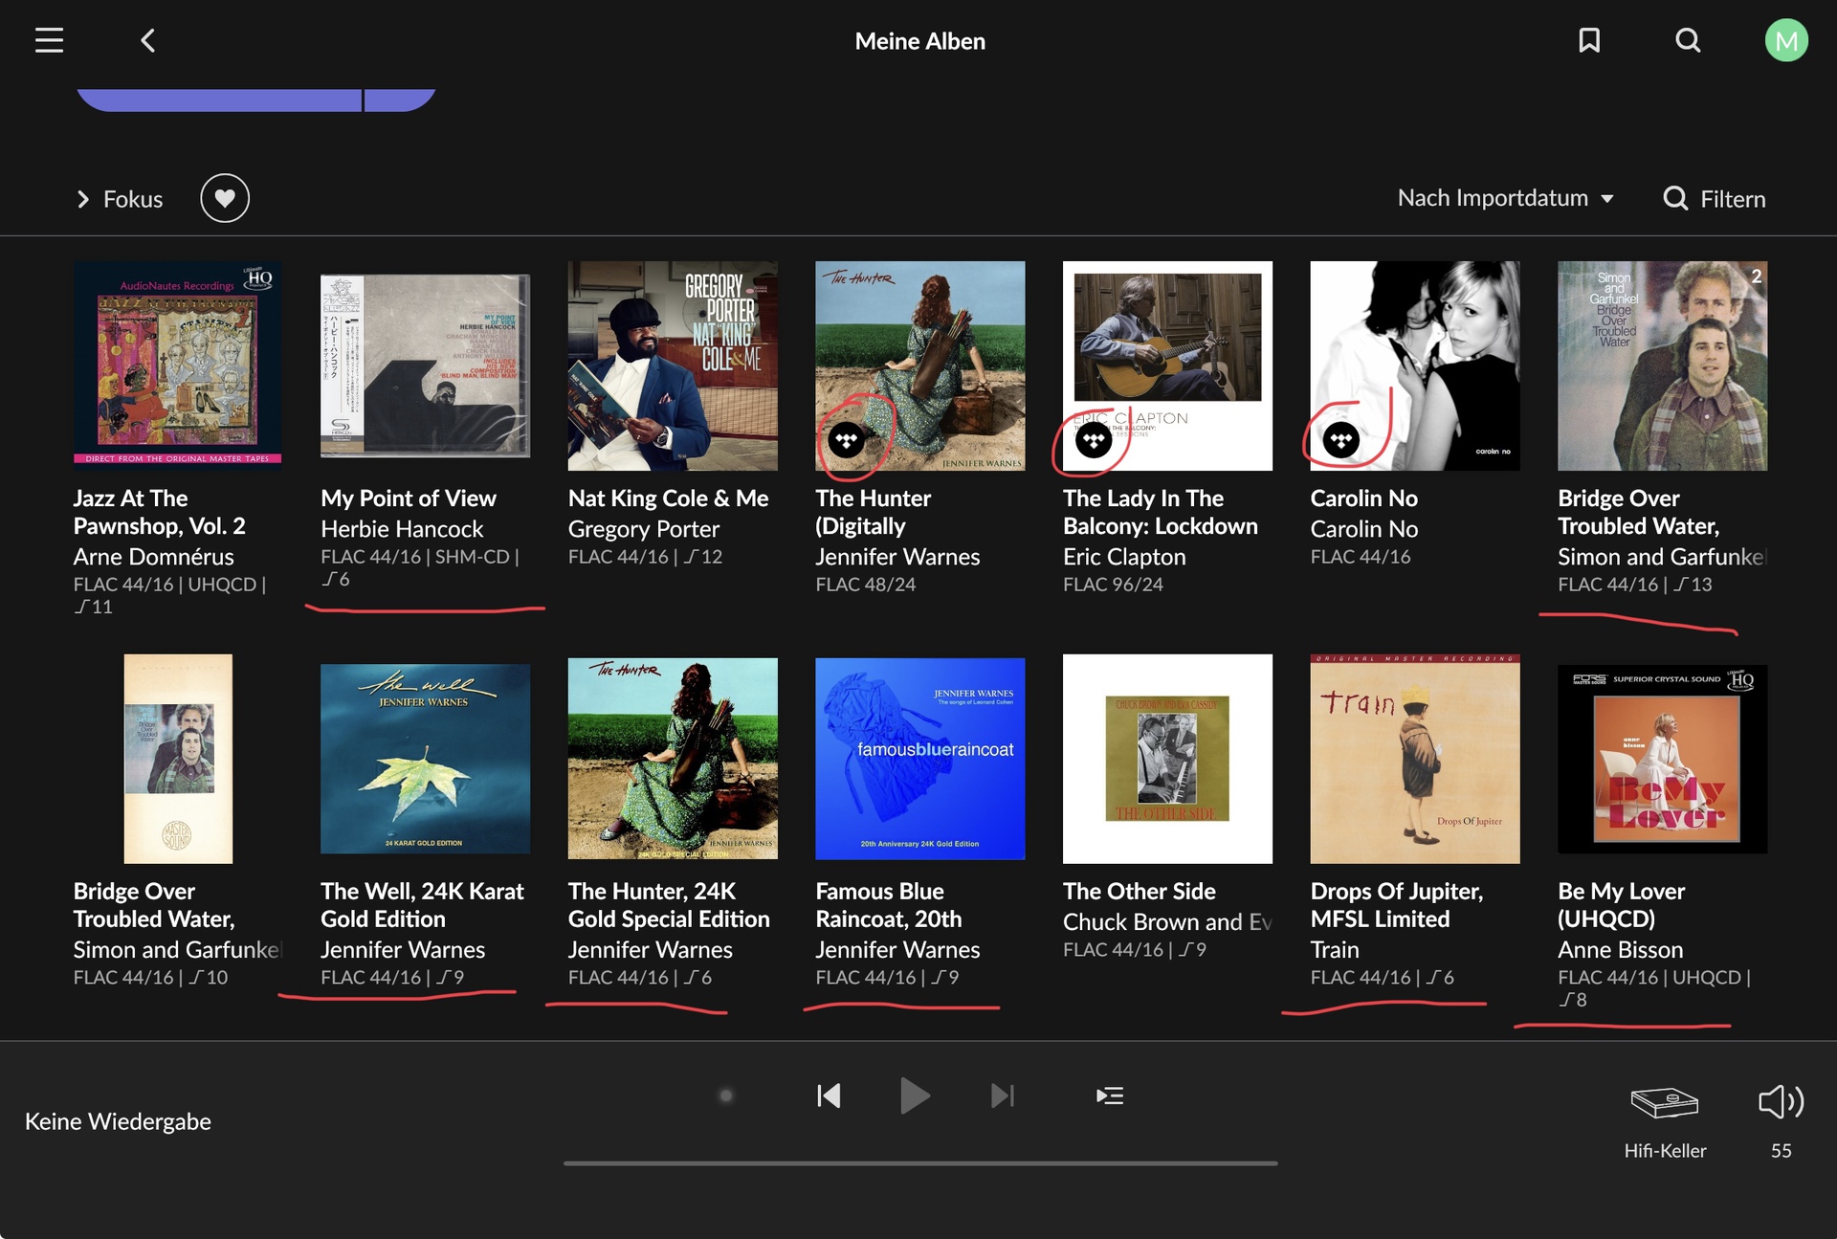This screenshot has height=1239, width=1837.
Task: Open the Nach Importdatum sort dropdown
Action: click(1505, 198)
